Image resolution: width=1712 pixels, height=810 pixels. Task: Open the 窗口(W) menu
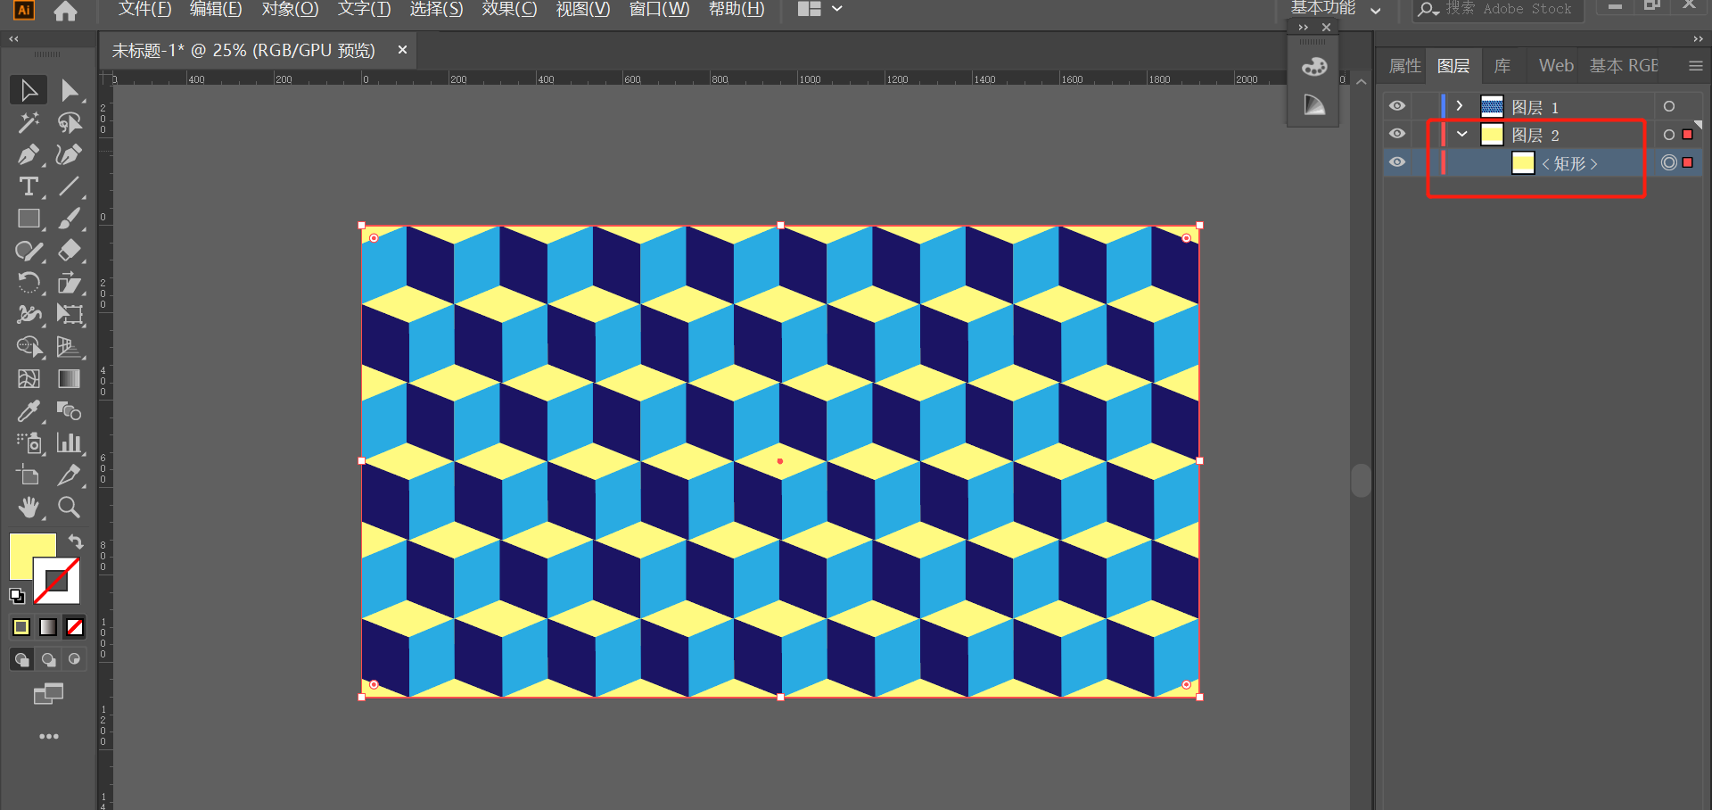click(659, 9)
